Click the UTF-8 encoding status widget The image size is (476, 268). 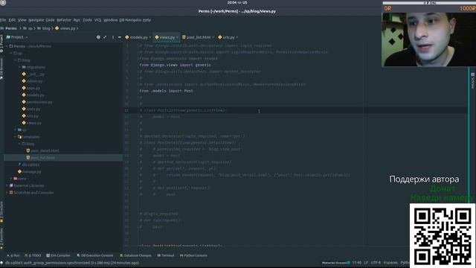click(376, 263)
